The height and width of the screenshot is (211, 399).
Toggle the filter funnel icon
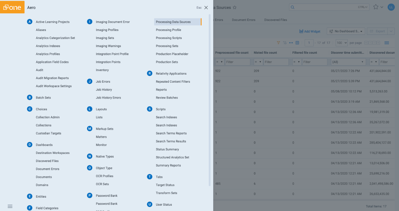(x=278, y=43)
